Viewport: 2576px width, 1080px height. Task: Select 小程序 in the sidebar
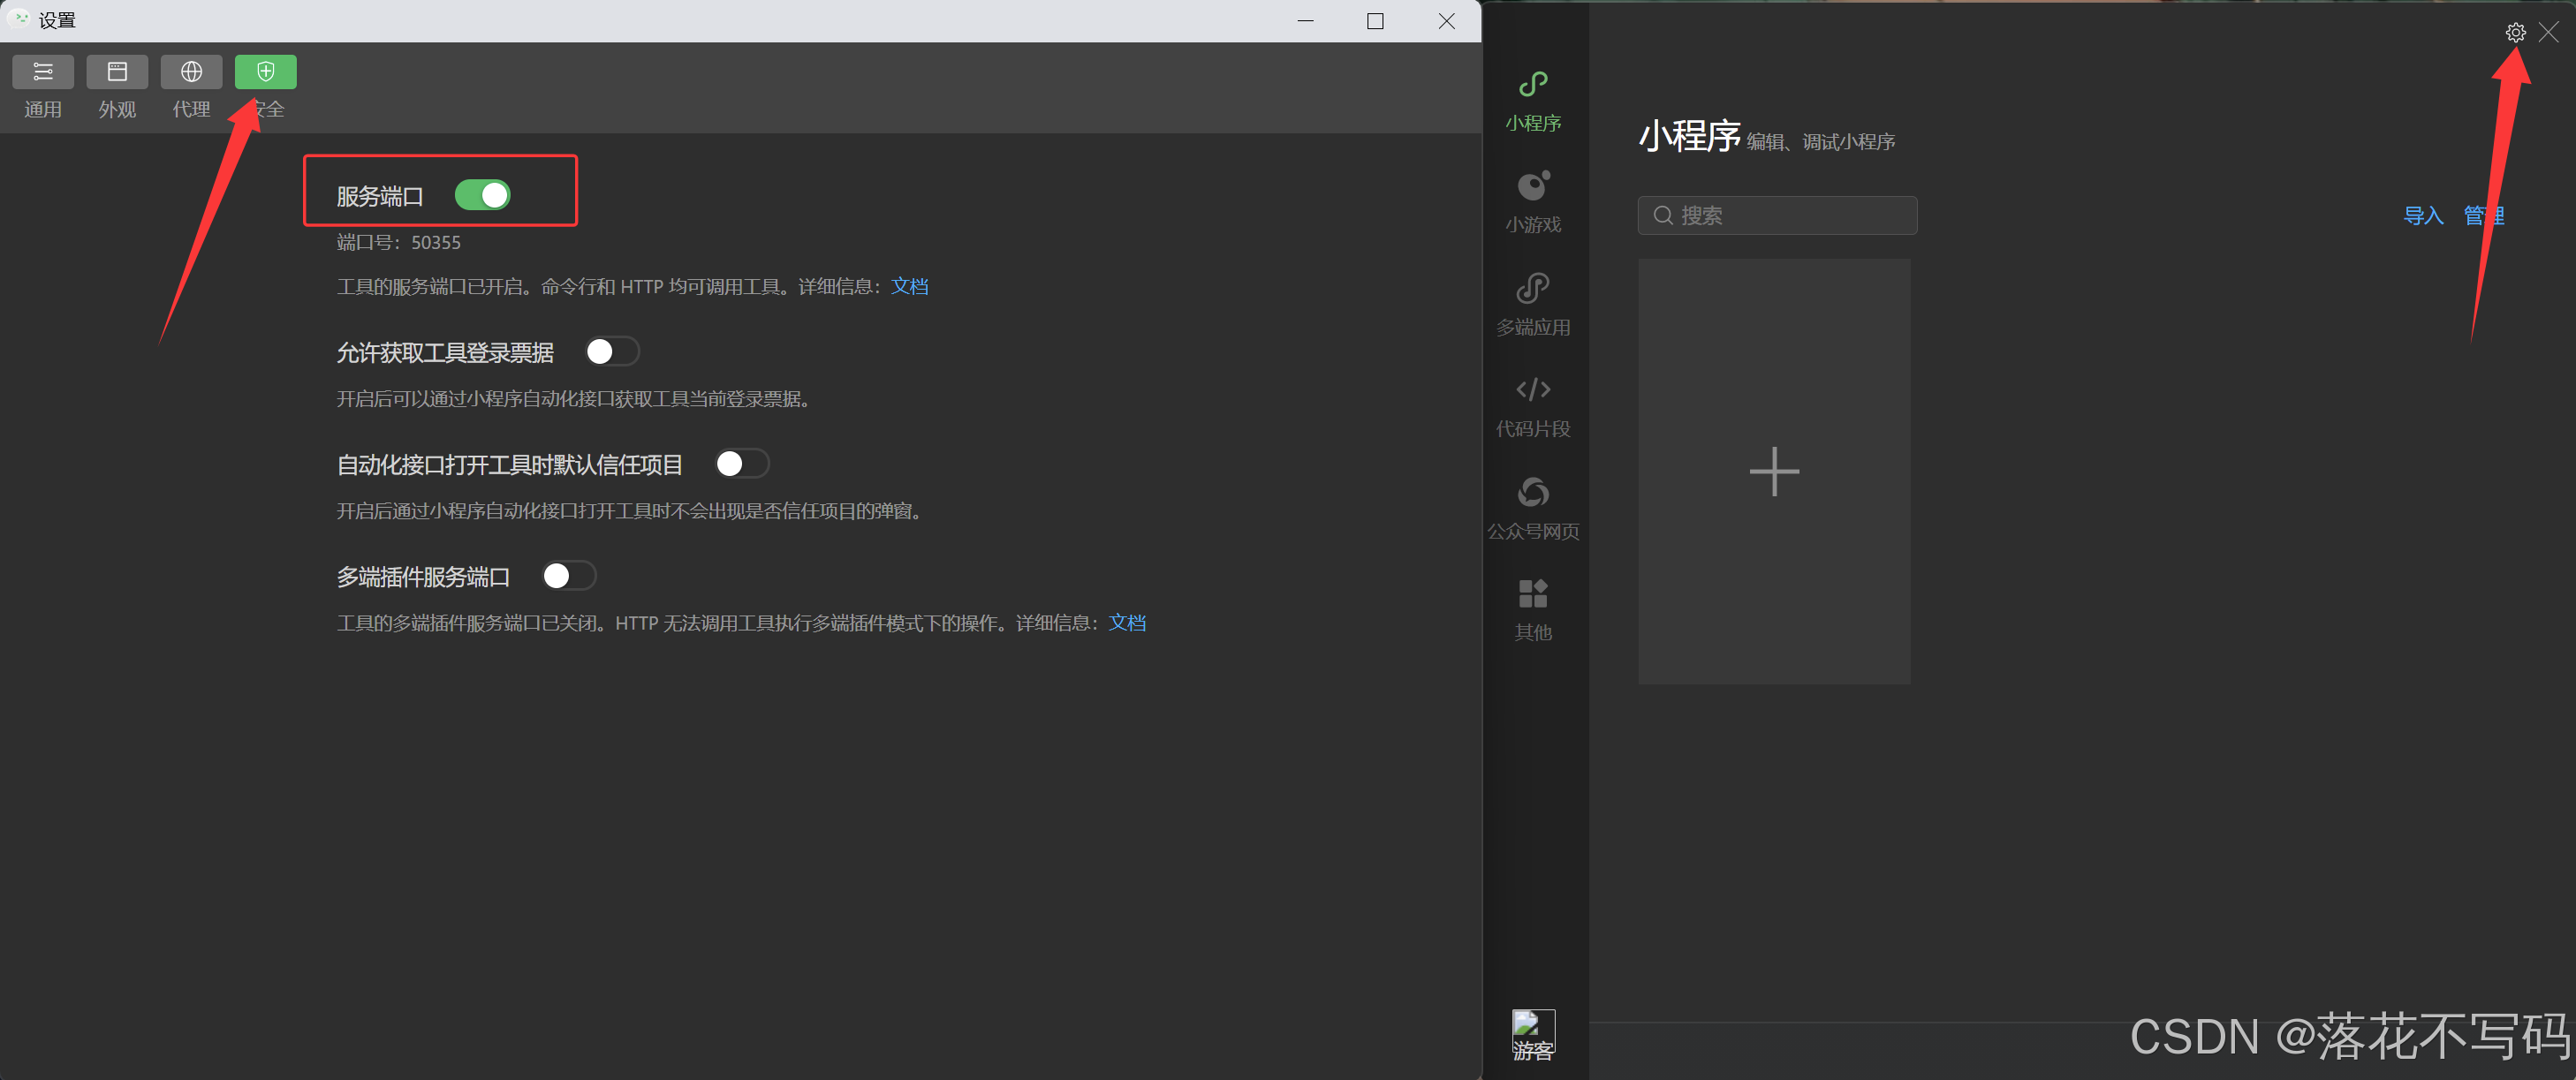click(x=1532, y=100)
